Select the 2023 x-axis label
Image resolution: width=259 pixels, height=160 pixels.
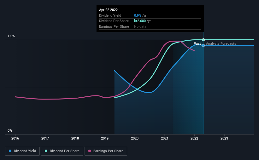click(x=224, y=138)
